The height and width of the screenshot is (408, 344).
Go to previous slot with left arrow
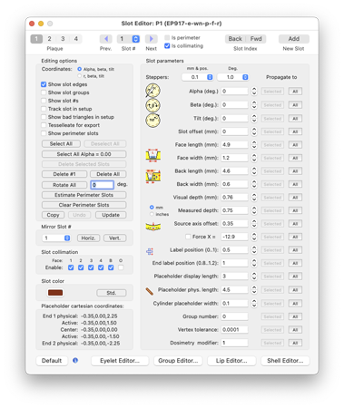click(x=106, y=39)
